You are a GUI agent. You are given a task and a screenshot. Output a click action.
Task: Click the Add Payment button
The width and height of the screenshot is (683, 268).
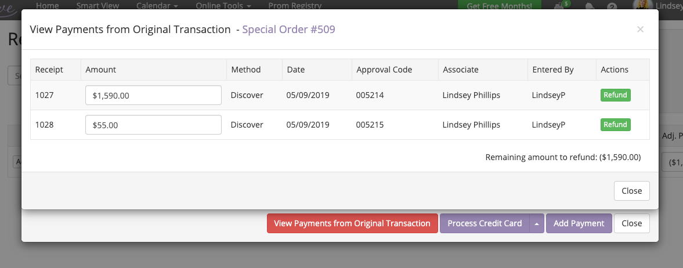pyautogui.click(x=579, y=223)
